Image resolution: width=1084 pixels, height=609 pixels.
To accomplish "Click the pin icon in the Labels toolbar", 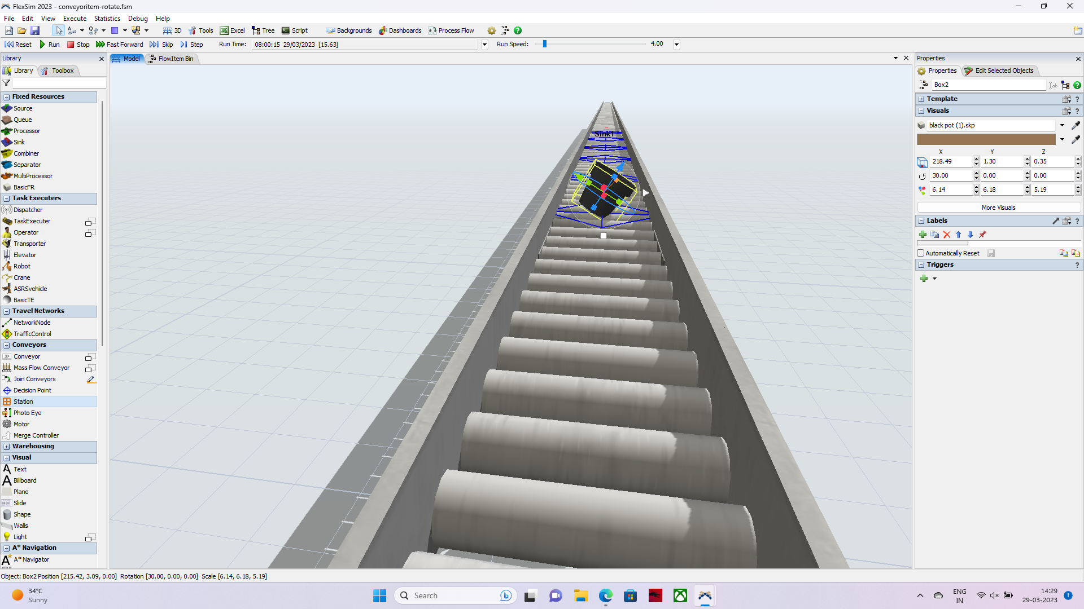I will pos(982,235).
